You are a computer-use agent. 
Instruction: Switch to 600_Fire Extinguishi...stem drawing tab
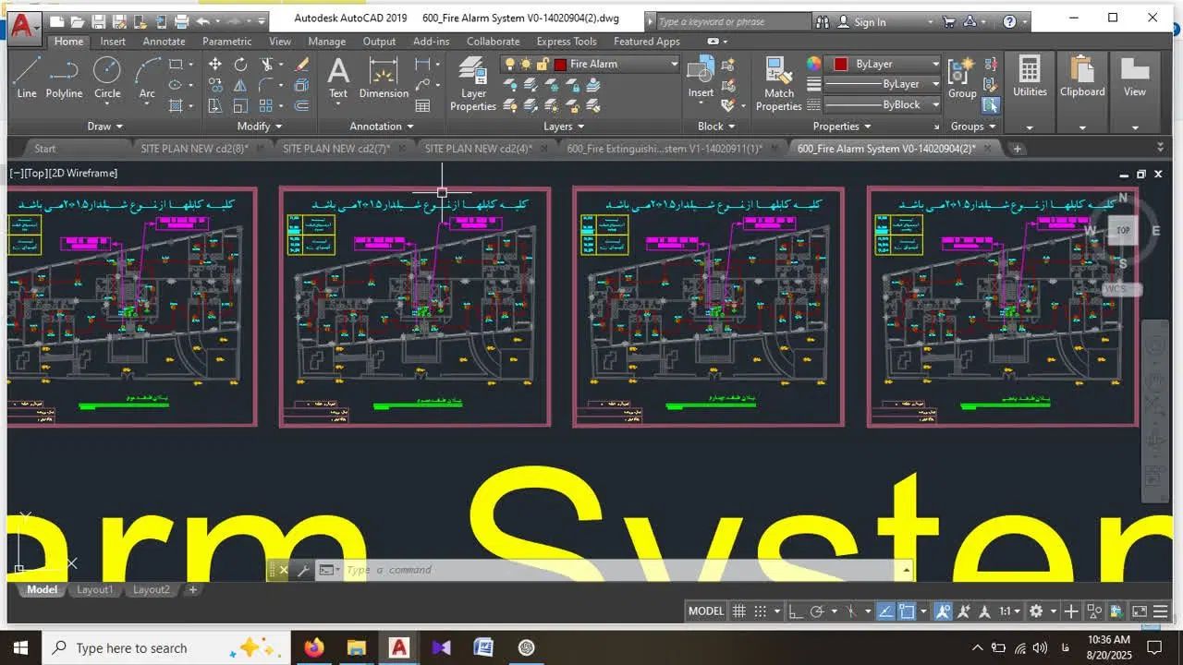pyautogui.click(x=665, y=148)
